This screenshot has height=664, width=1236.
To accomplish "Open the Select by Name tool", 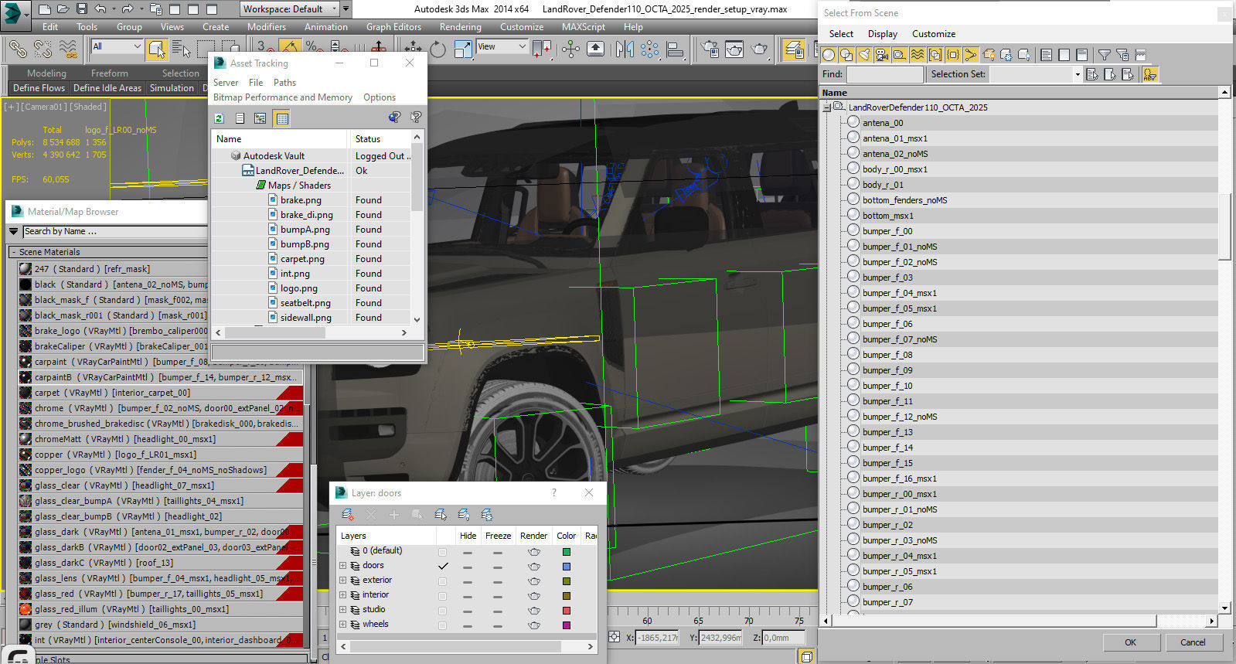I will (x=181, y=49).
